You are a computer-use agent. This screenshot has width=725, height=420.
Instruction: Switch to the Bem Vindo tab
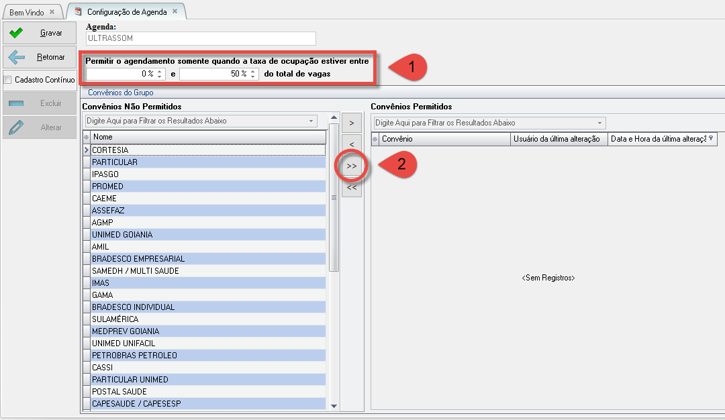[27, 12]
